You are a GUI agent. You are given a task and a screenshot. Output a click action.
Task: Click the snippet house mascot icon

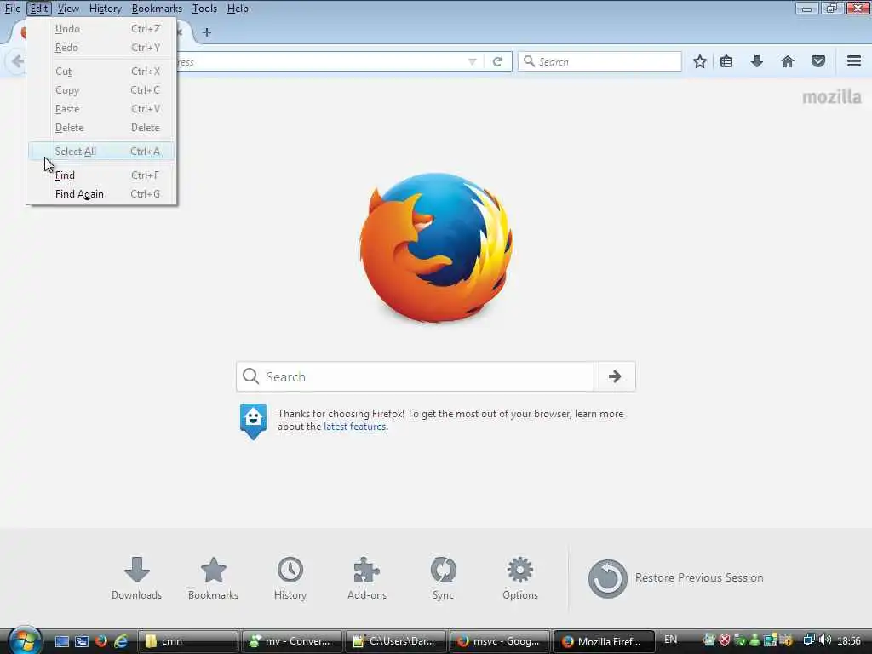253,421
